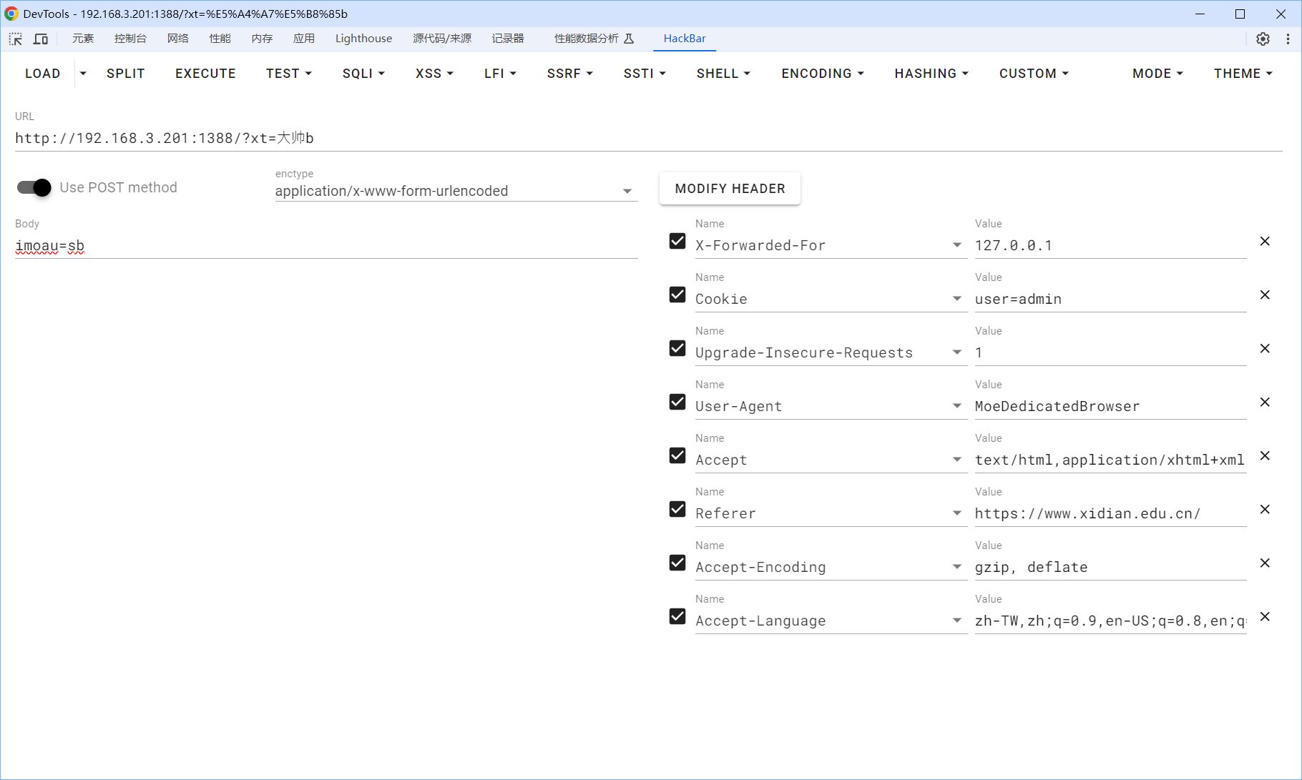
Task: Edit the Cookie value user=admin
Action: (1110, 299)
